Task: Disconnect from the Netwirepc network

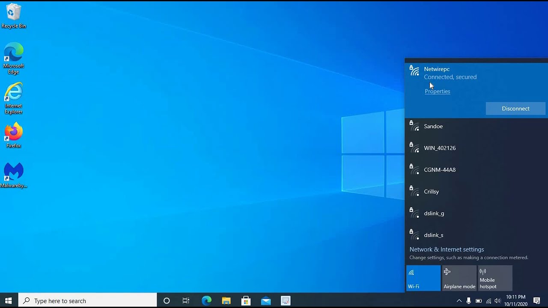Action: [x=515, y=109]
